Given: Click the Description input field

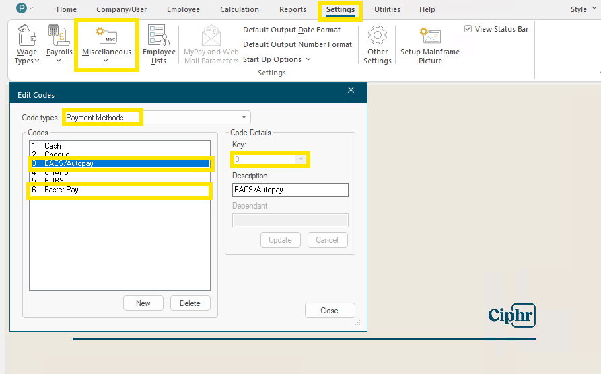Looking at the screenshot, I should point(290,190).
